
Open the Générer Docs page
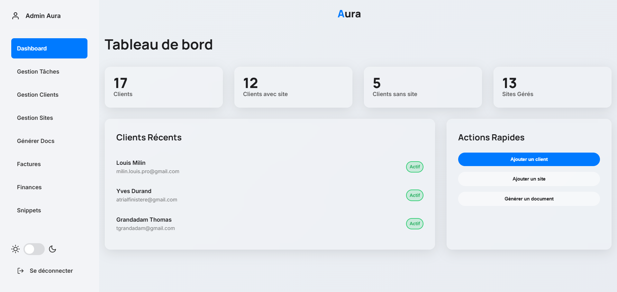pos(36,141)
